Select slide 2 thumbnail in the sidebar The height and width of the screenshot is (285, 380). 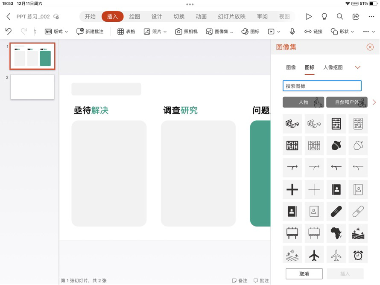pos(32,87)
